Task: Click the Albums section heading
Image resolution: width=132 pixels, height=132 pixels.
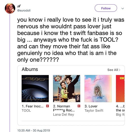Action: point(30,69)
